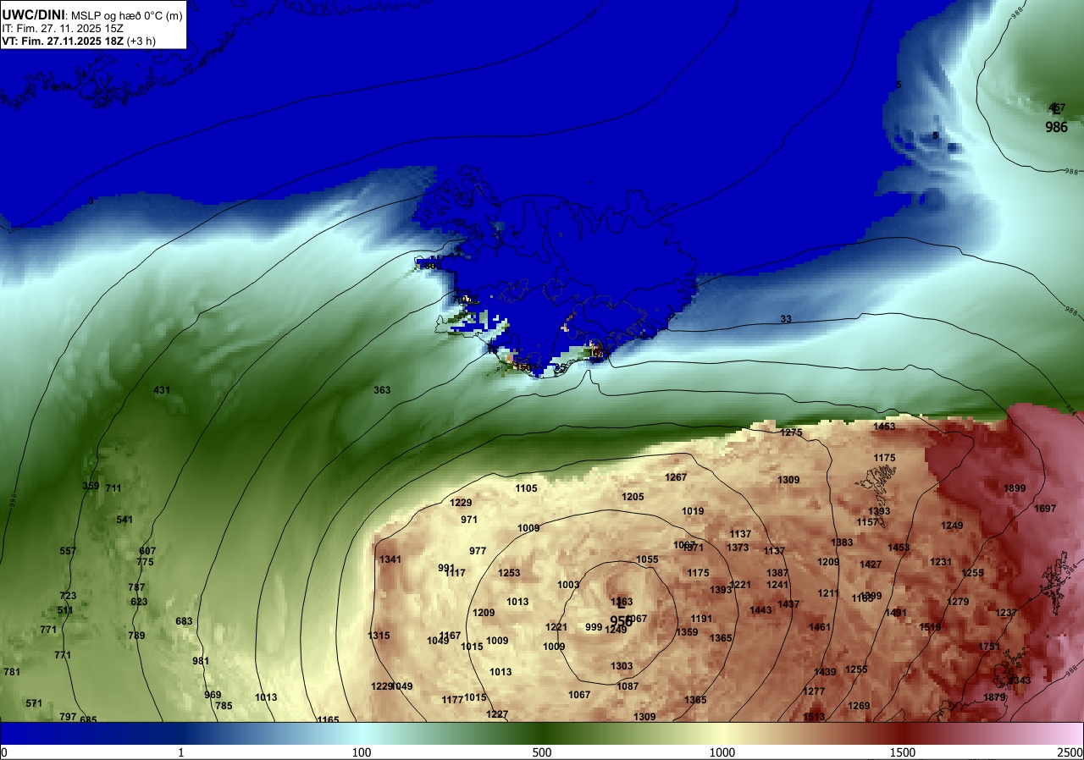
Task: Click the 781 height value
Action: (x=12, y=672)
